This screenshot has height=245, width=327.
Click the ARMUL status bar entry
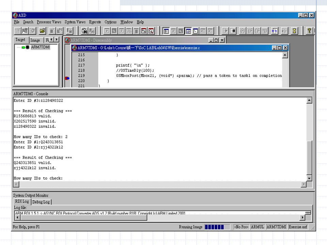(258, 227)
